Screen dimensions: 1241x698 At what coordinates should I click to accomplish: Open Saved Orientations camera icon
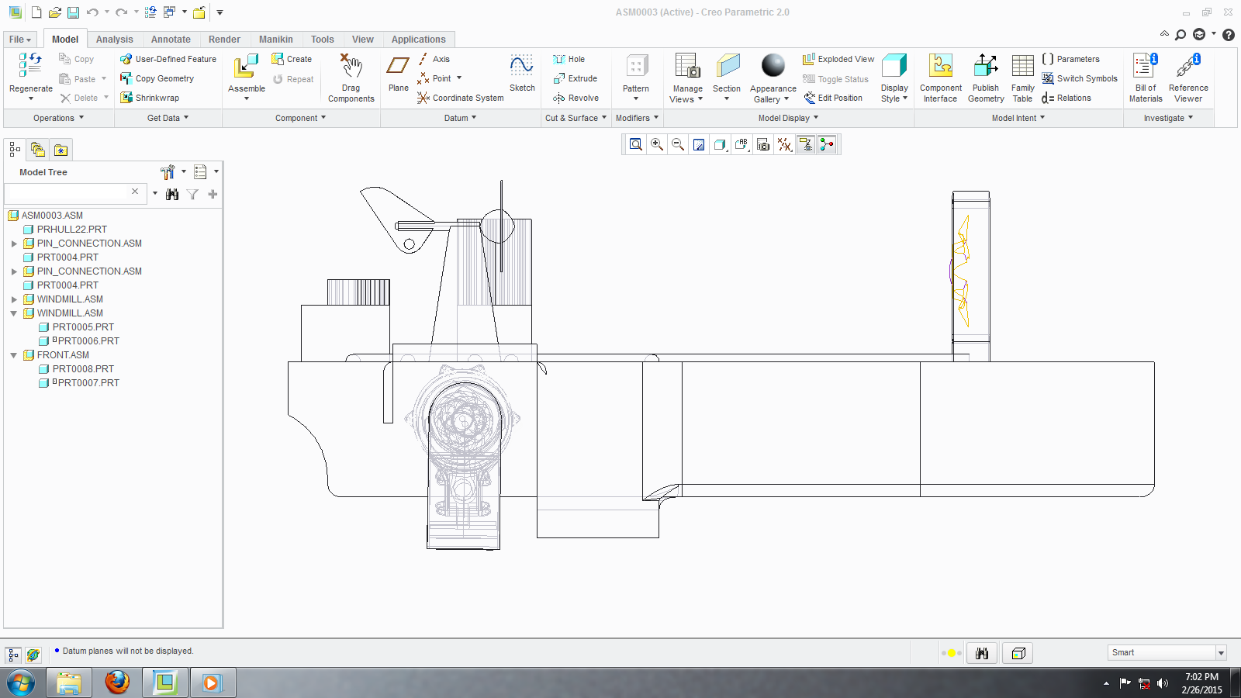pos(763,144)
